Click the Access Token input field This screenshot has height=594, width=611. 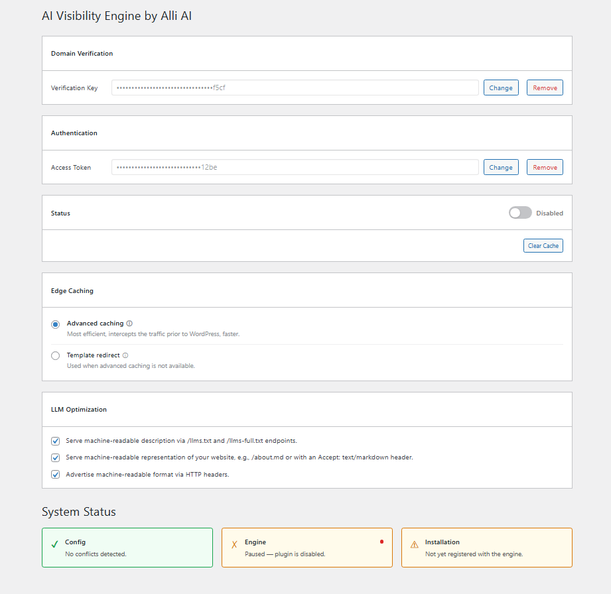click(x=295, y=167)
